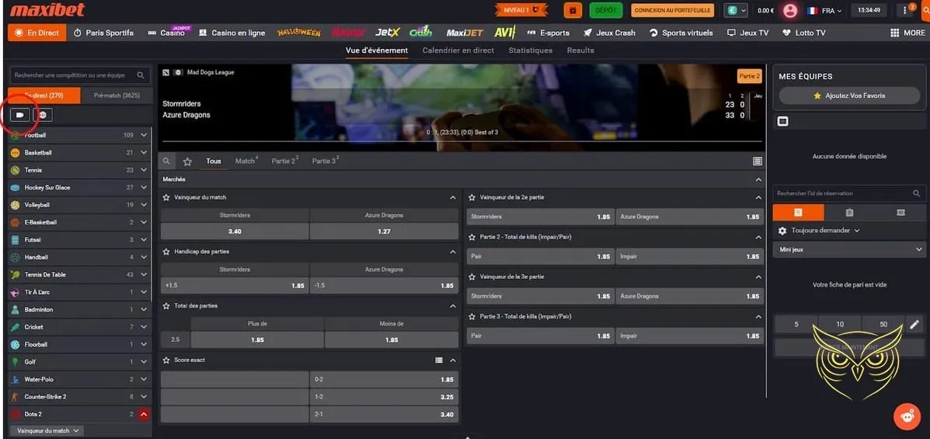The height and width of the screenshot is (439, 930).
Task: Open the currency selector dropdown
Action: 736,10
